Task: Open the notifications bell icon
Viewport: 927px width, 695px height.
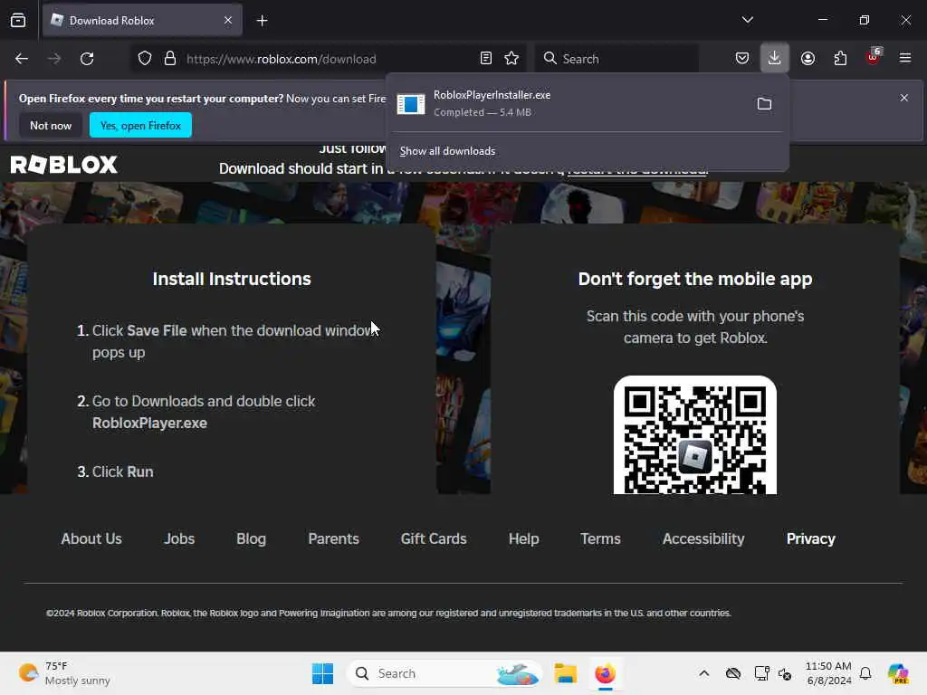Action: tap(865, 673)
